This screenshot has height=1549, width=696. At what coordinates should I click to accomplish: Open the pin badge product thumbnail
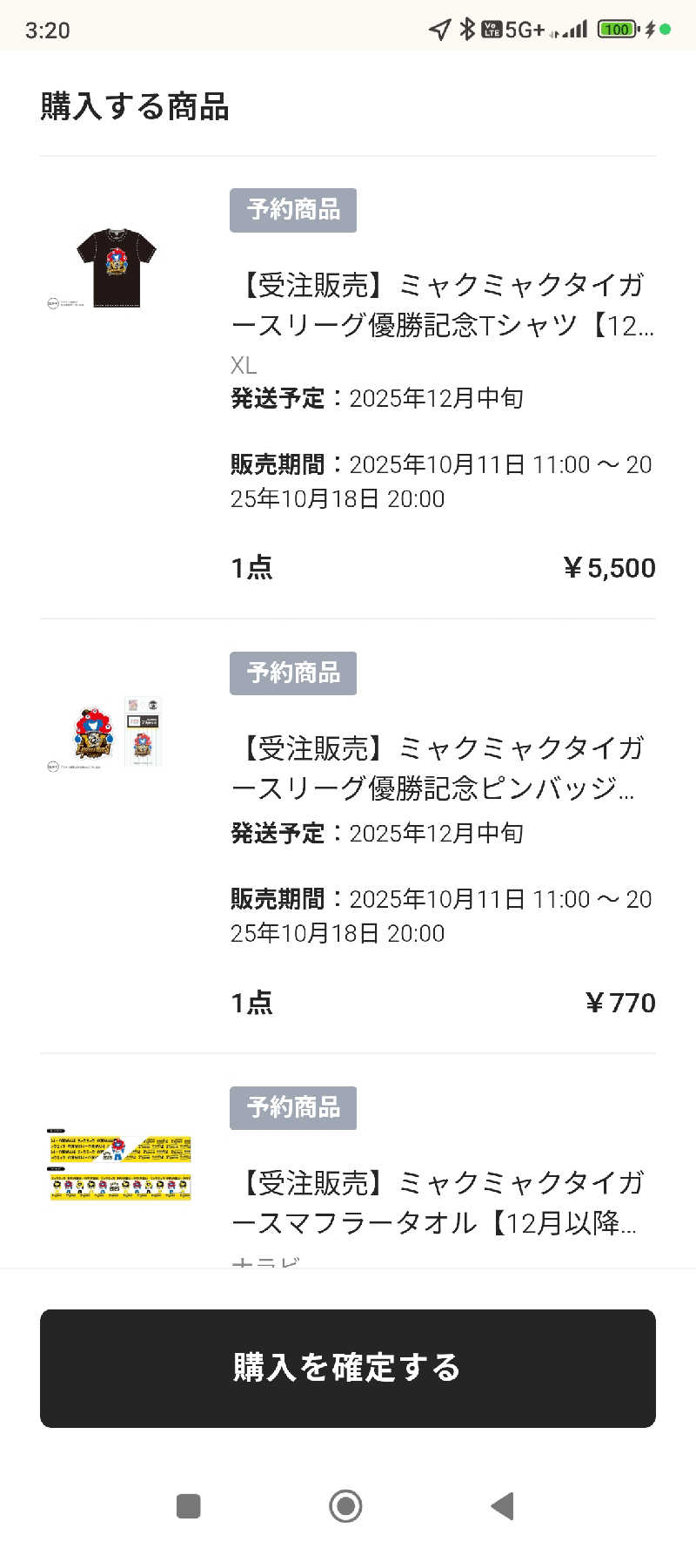point(116,732)
